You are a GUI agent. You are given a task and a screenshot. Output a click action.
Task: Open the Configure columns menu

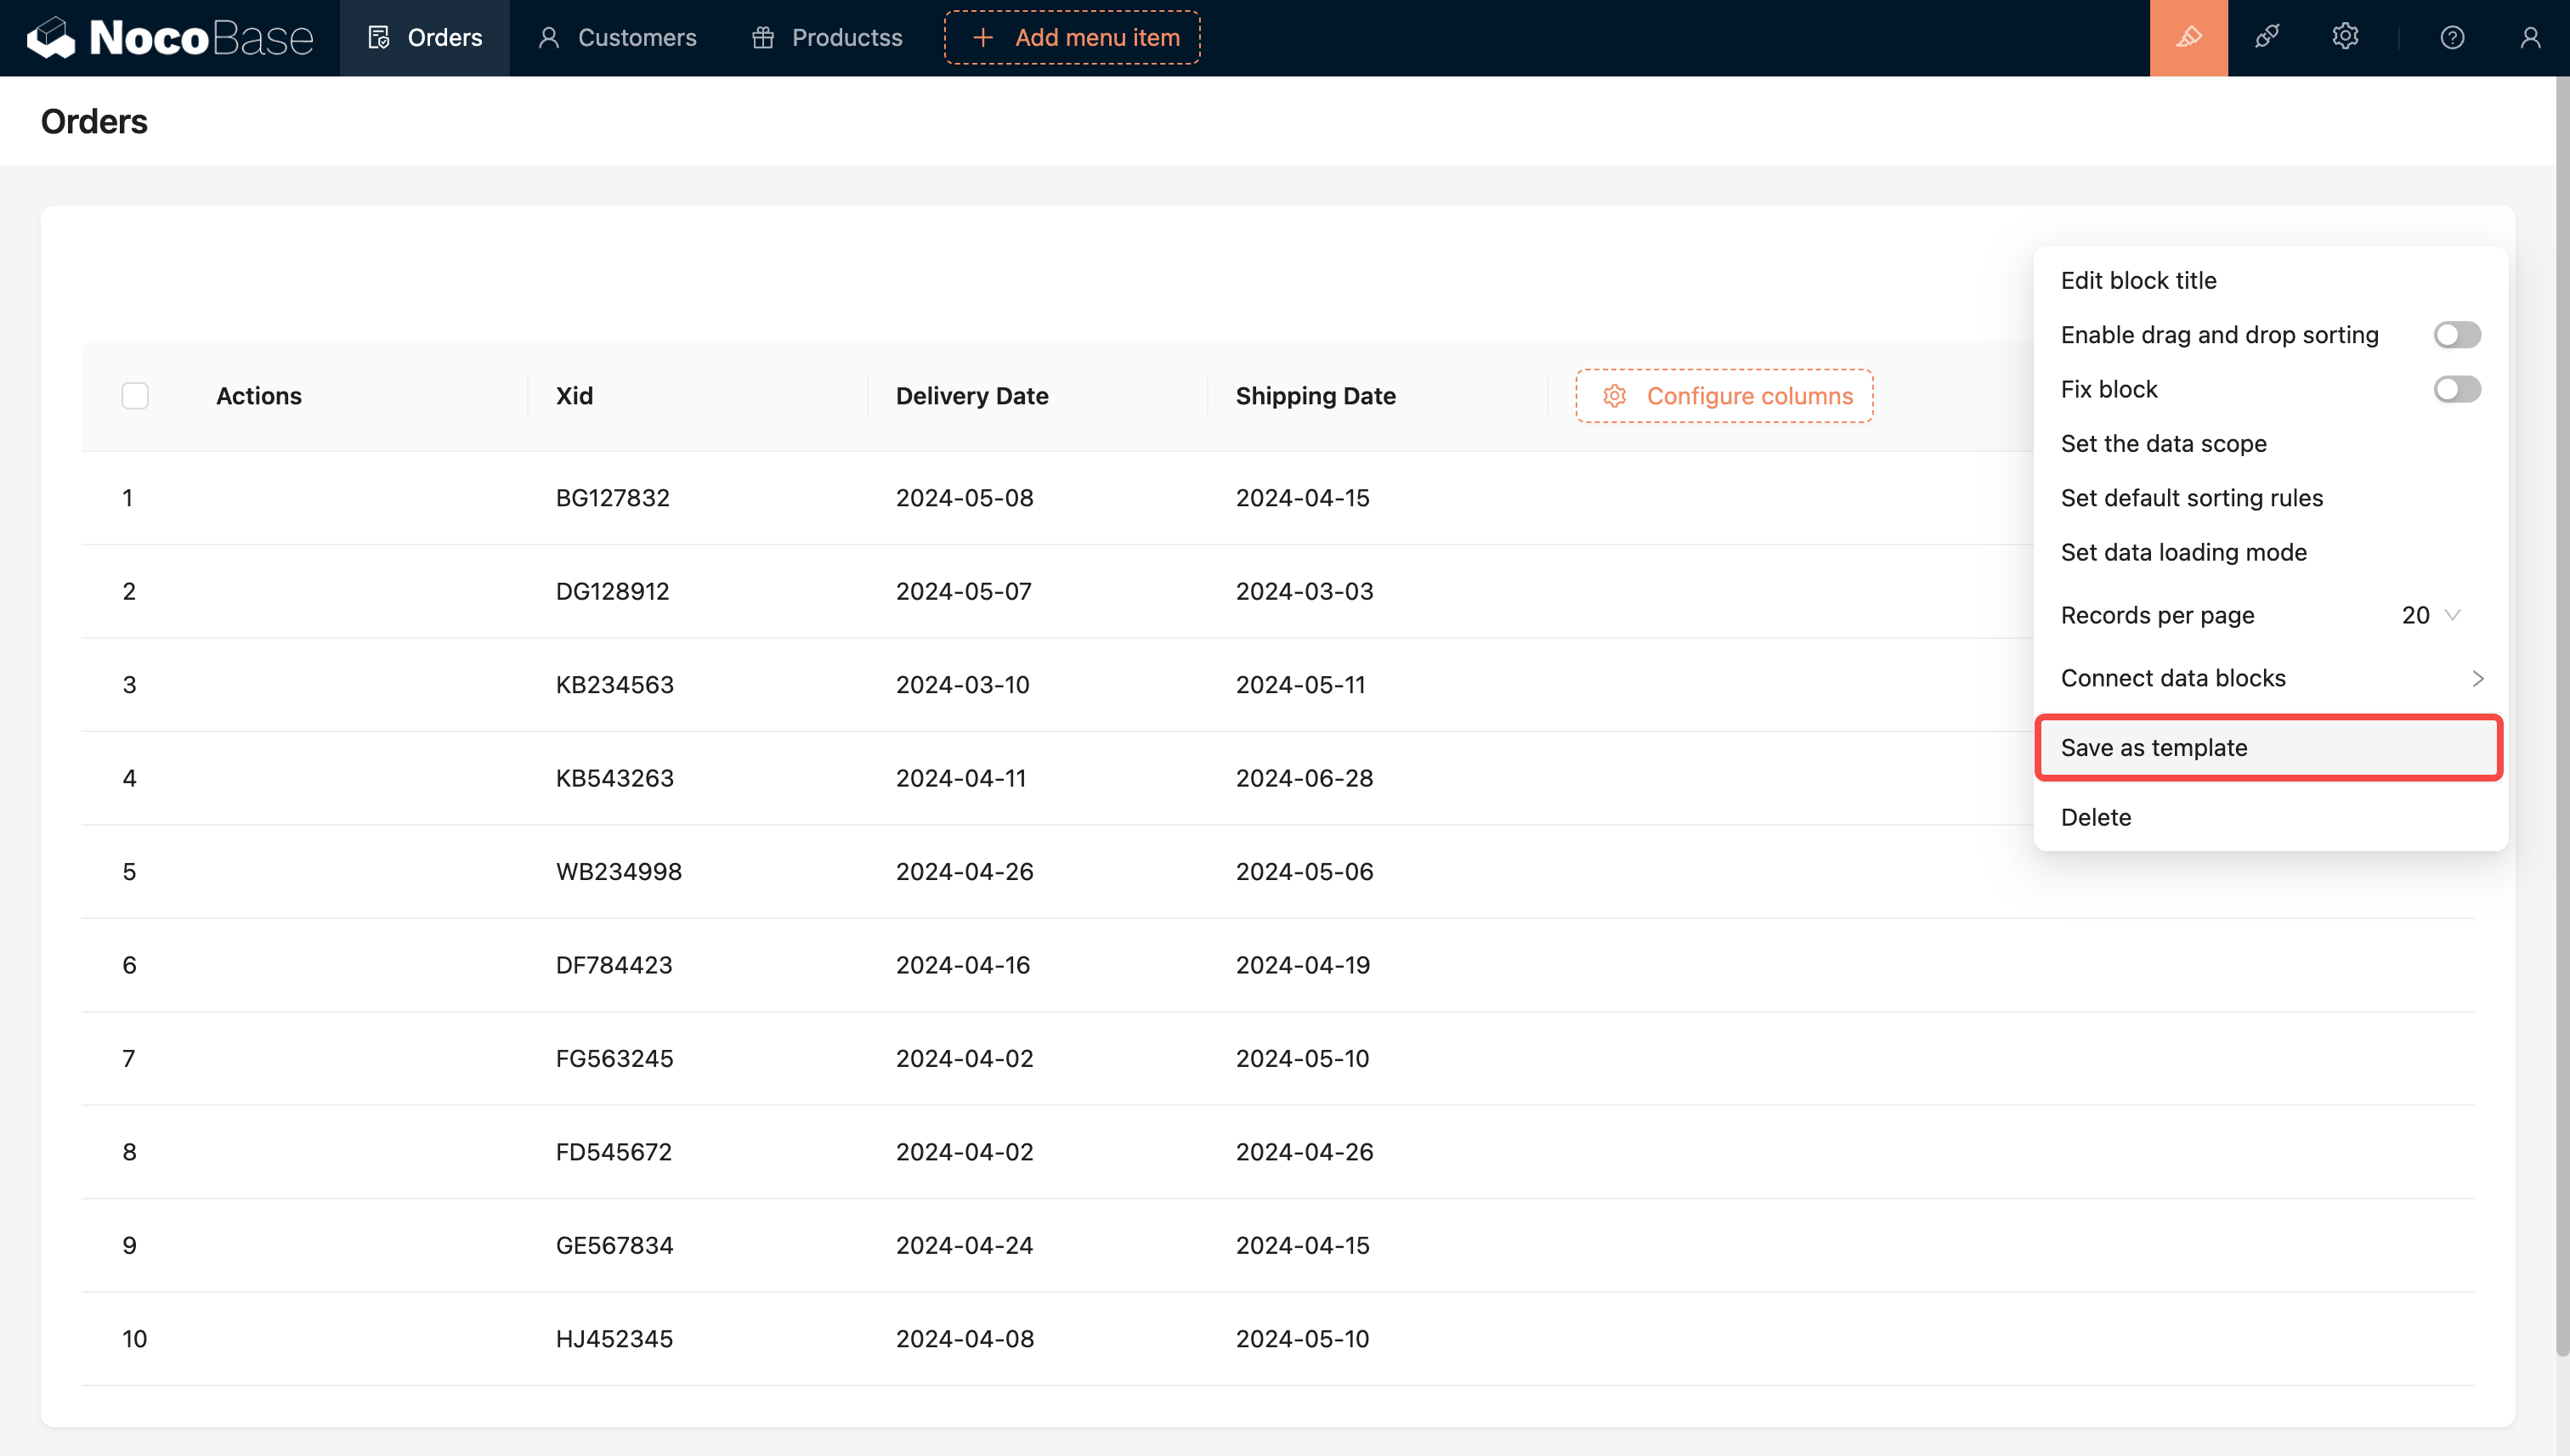tap(1724, 396)
